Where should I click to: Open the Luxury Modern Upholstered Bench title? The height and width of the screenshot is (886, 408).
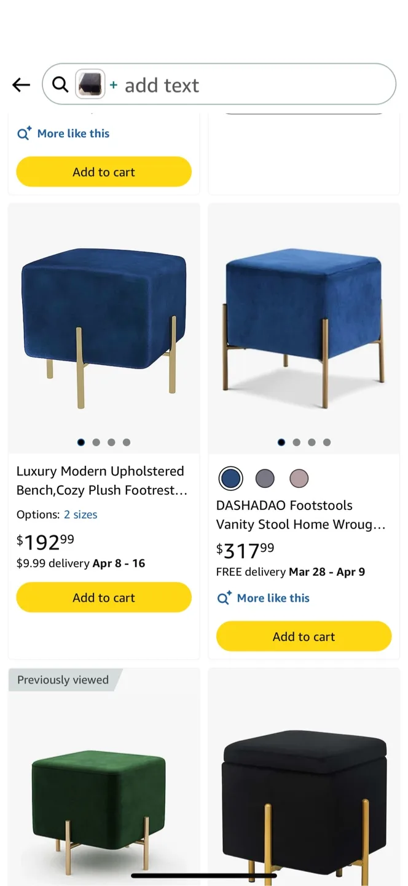point(101,481)
